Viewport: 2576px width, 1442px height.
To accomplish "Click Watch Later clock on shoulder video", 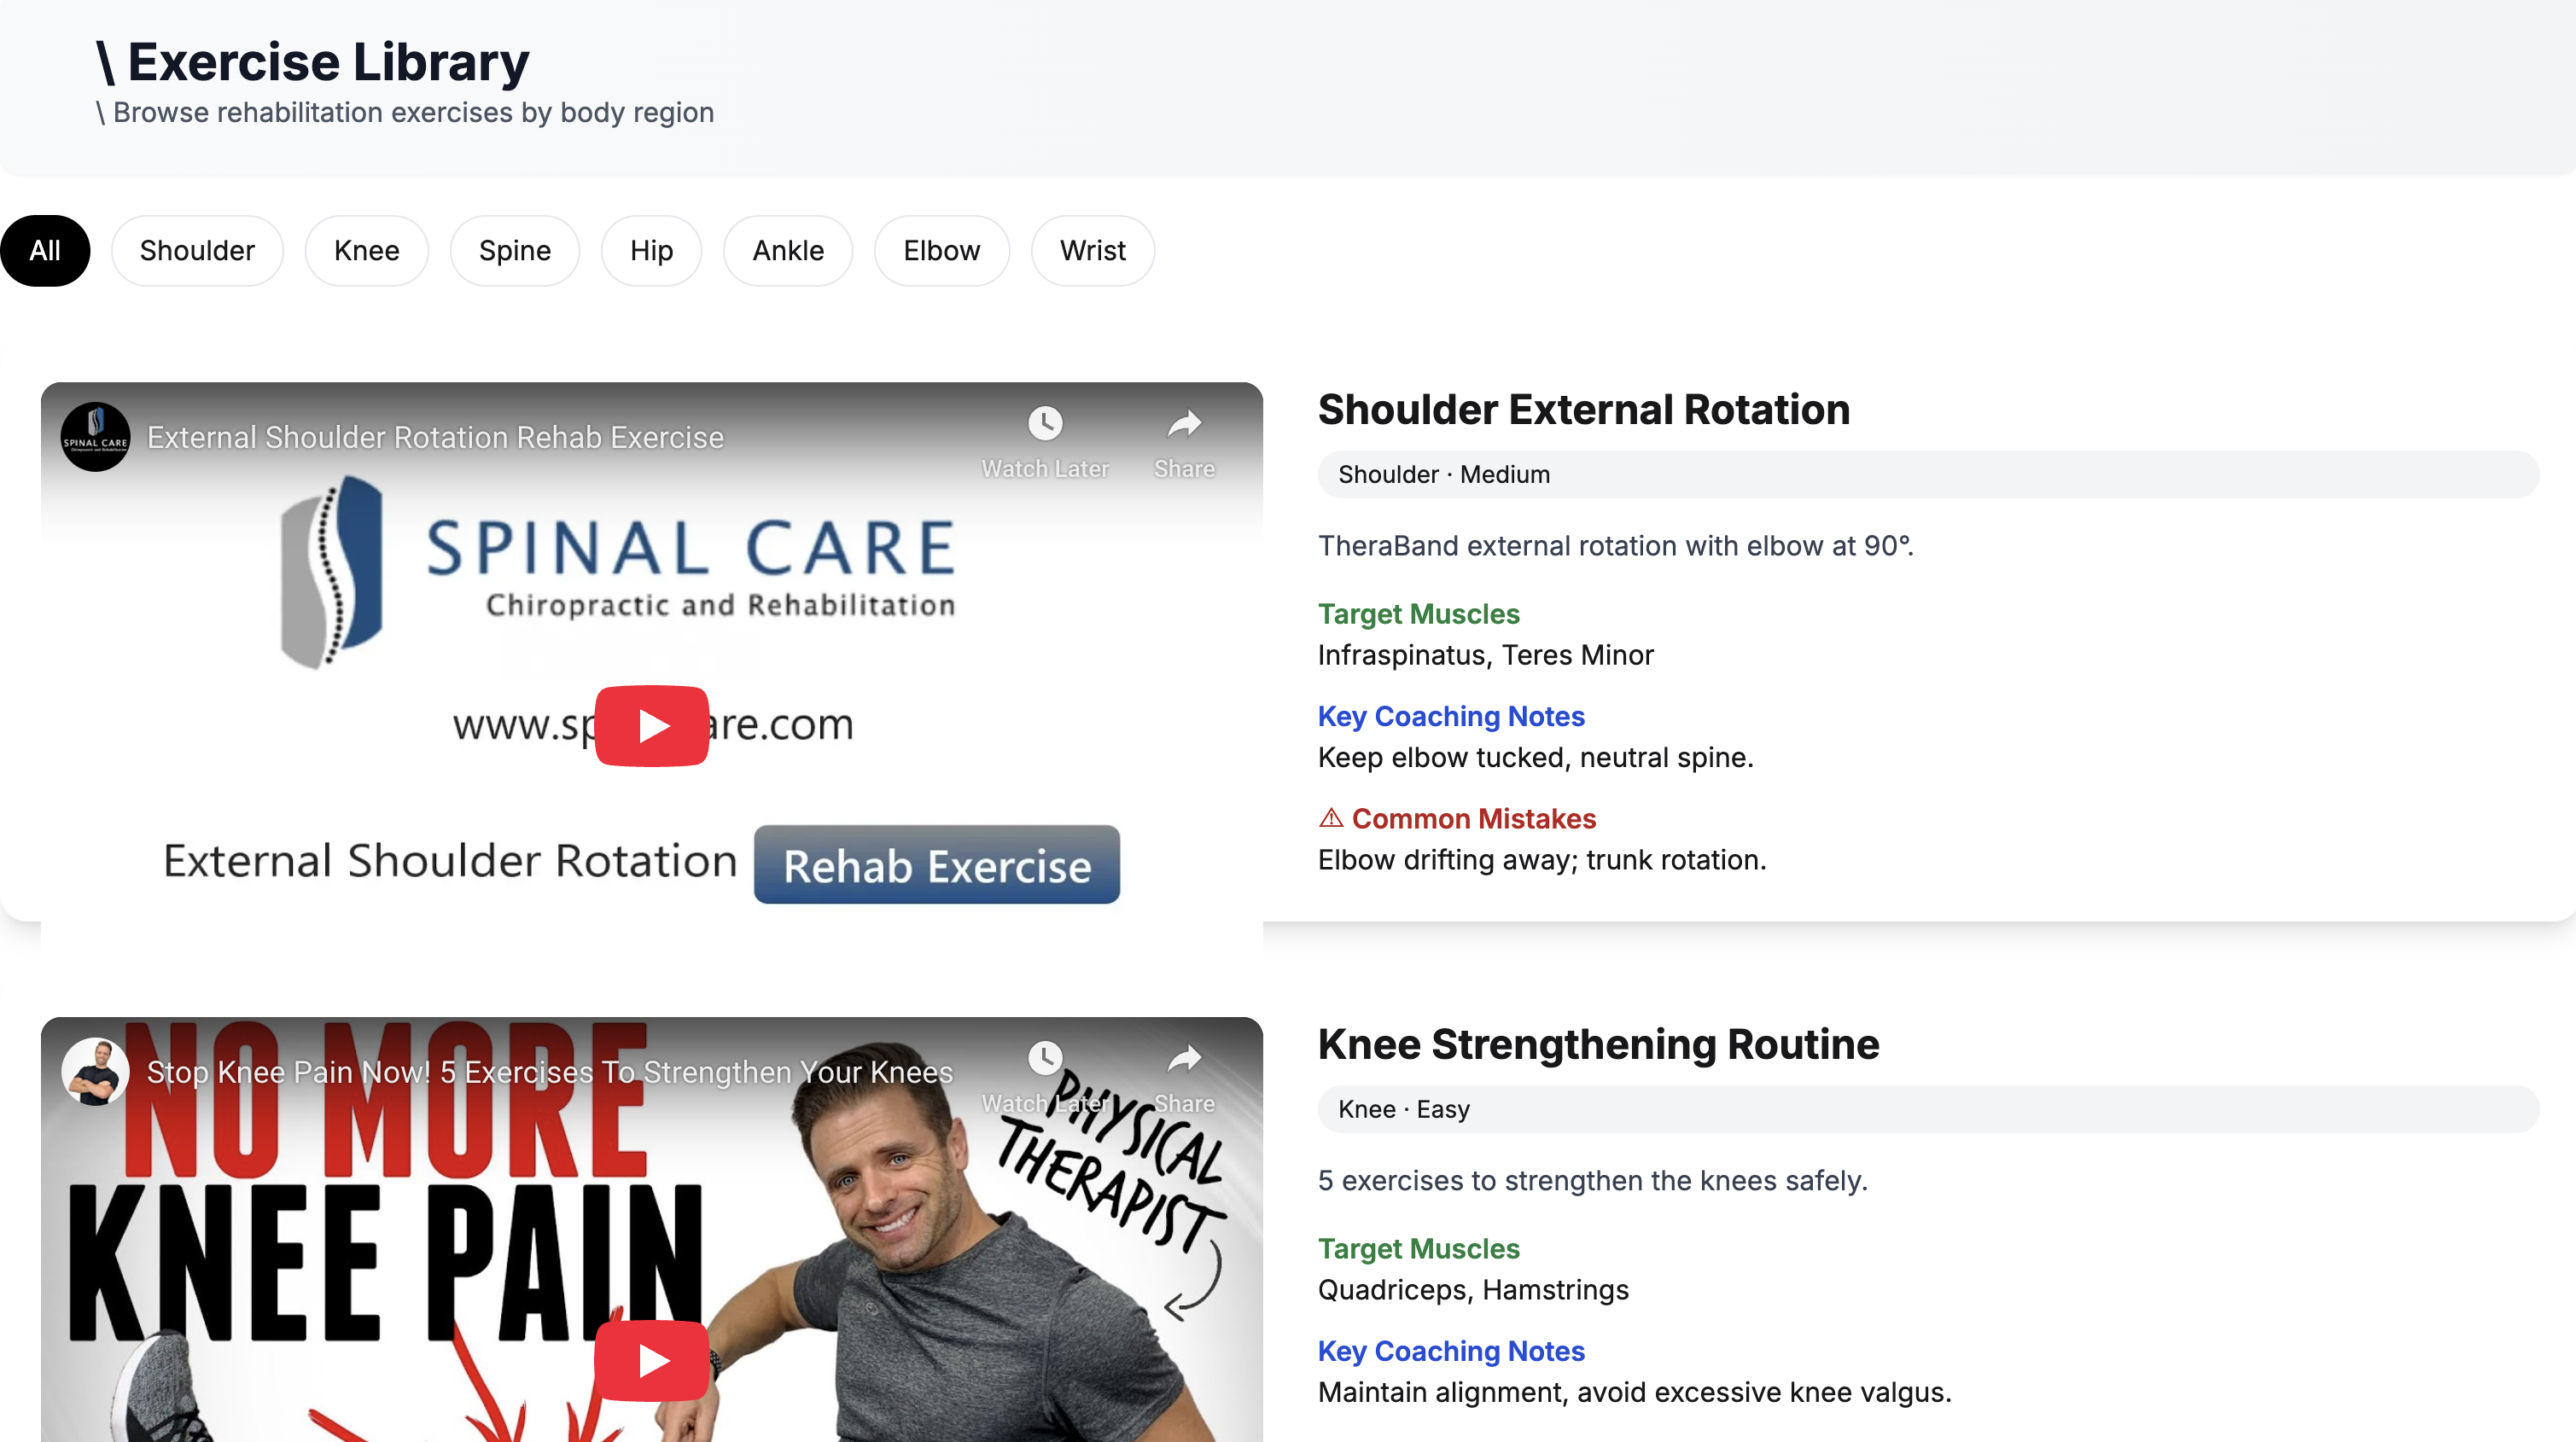I will pyautogui.click(x=1045, y=424).
